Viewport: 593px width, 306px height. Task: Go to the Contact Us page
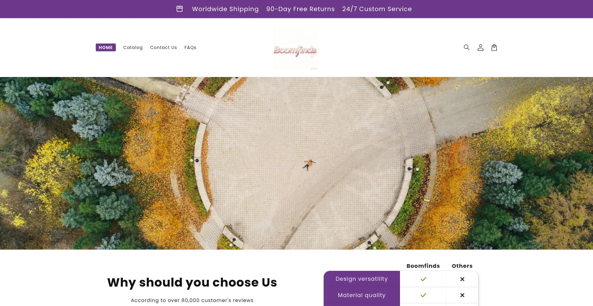point(163,47)
